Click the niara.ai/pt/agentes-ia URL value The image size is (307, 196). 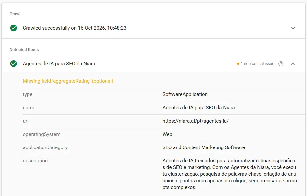(x=195, y=121)
